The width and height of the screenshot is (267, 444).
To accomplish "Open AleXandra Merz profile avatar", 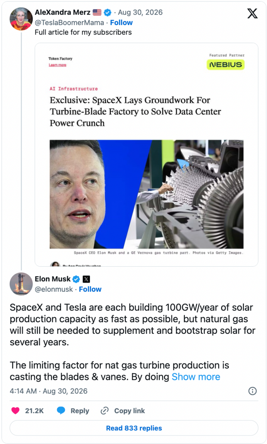I will pyautogui.click(x=21, y=19).
